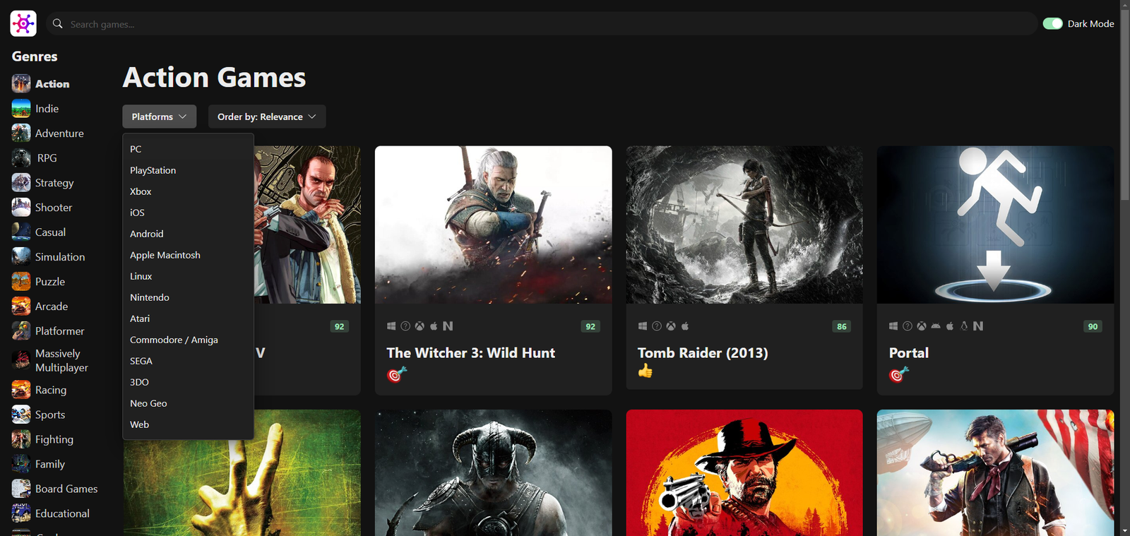Click the Puzzle genre icon

click(x=21, y=282)
